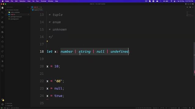Click the Wi-Fi icon in macOS menu bar
This screenshot has width=195, height=109.
171,1
